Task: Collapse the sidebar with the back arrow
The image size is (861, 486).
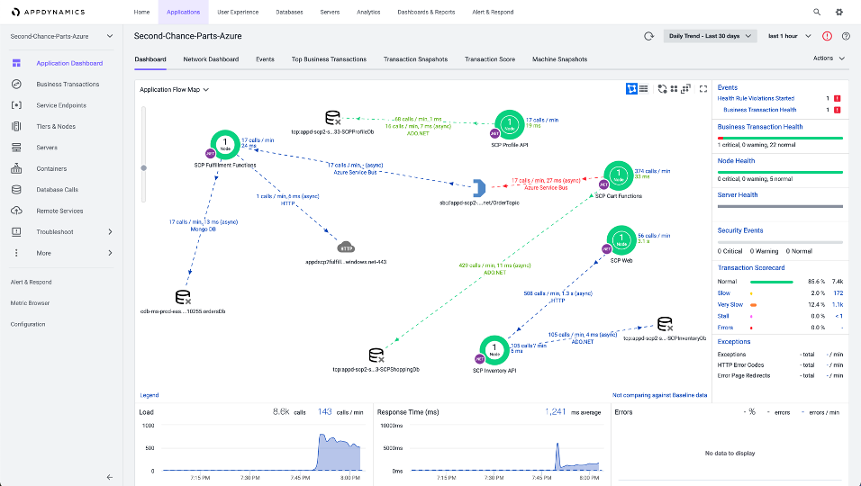Action: coord(109,477)
